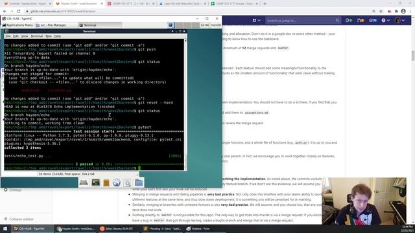Open the File Manager cabinet dock icon
415x233 pixels.
tap(106, 183)
